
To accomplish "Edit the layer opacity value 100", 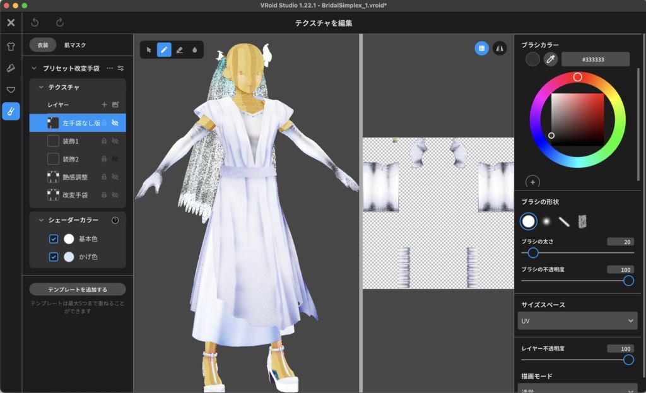I will pos(620,349).
